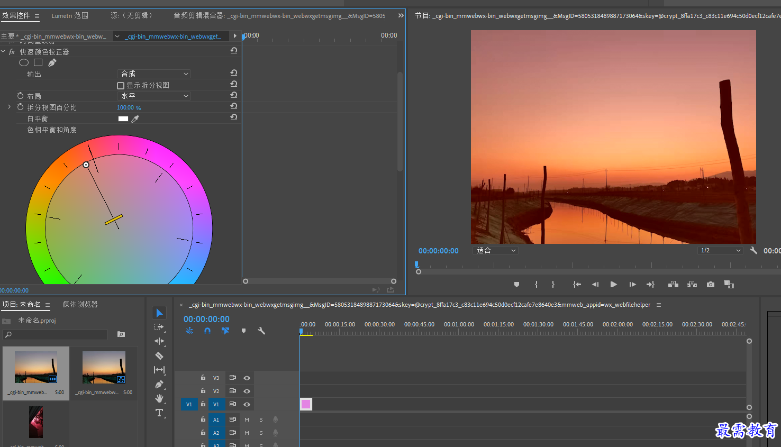Select the 项目: 未命名 tab
The width and height of the screenshot is (781, 447).
(22, 304)
